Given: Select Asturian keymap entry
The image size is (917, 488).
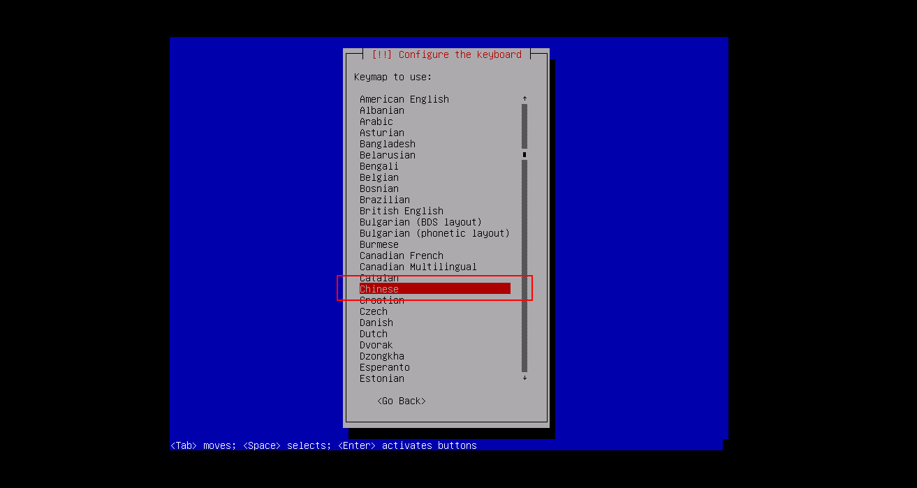Looking at the screenshot, I should pyautogui.click(x=382, y=133).
